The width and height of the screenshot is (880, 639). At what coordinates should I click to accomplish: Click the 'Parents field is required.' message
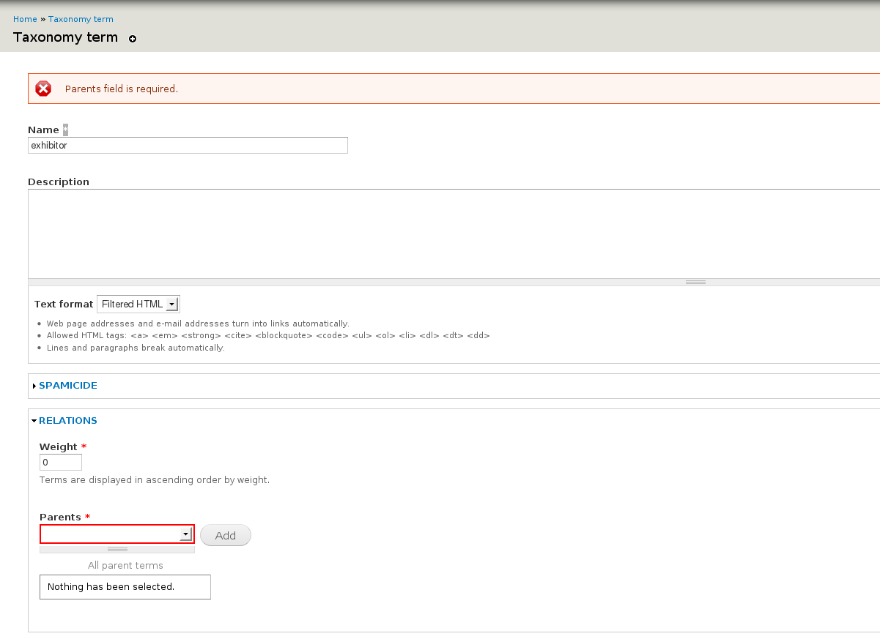(x=122, y=89)
